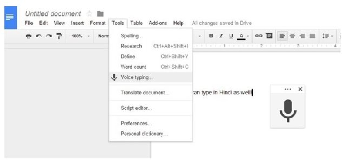Open the Insert menu

point(77,23)
